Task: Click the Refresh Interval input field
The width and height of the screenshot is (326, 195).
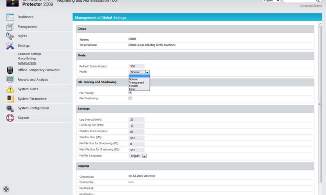Action: [x=136, y=66]
